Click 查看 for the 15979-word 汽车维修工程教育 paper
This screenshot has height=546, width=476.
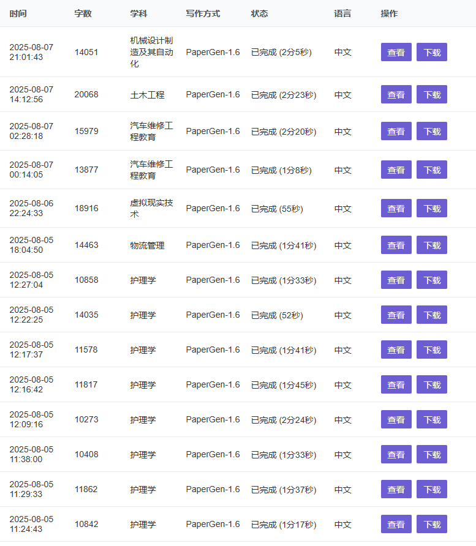point(396,131)
